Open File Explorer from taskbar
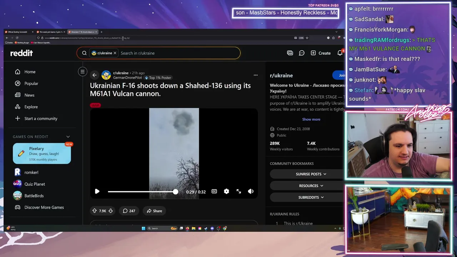This screenshot has height=257, width=457. (x=194, y=228)
